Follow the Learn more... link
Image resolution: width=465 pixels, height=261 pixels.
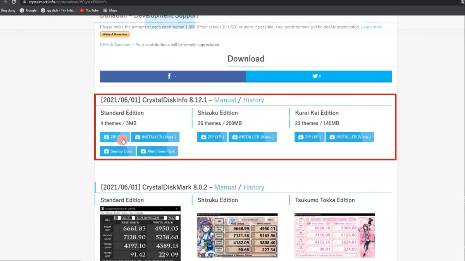[x=373, y=27]
